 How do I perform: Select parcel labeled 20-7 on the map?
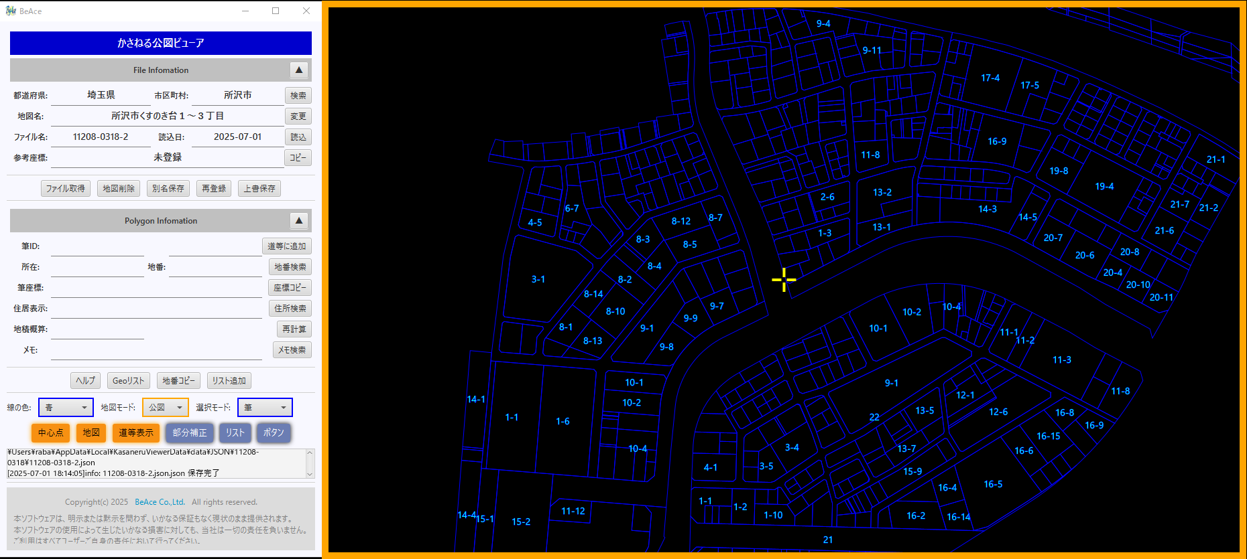click(x=1053, y=238)
